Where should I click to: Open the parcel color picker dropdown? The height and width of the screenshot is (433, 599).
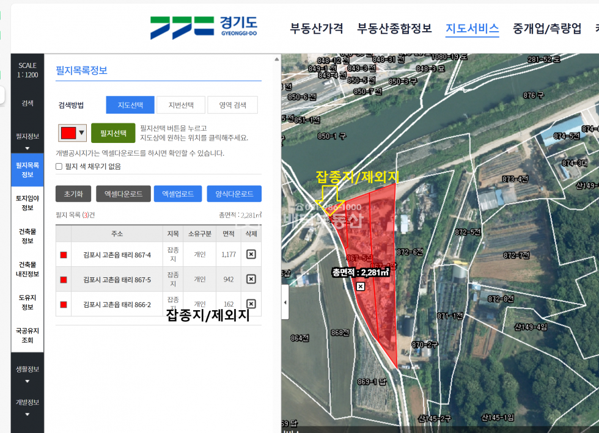(72, 133)
